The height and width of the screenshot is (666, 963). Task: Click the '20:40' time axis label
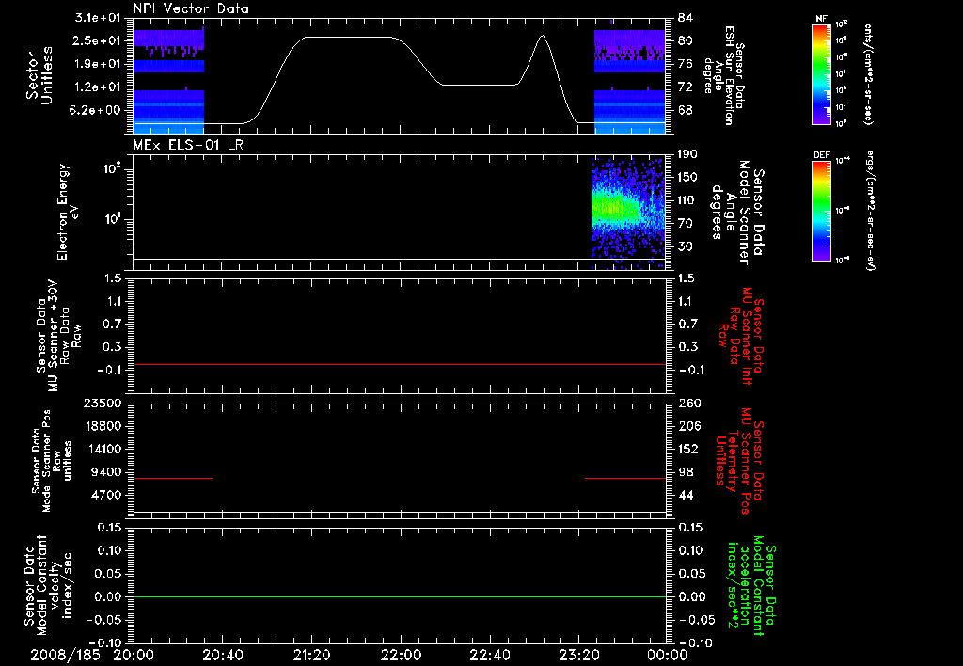pyautogui.click(x=222, y=655)
